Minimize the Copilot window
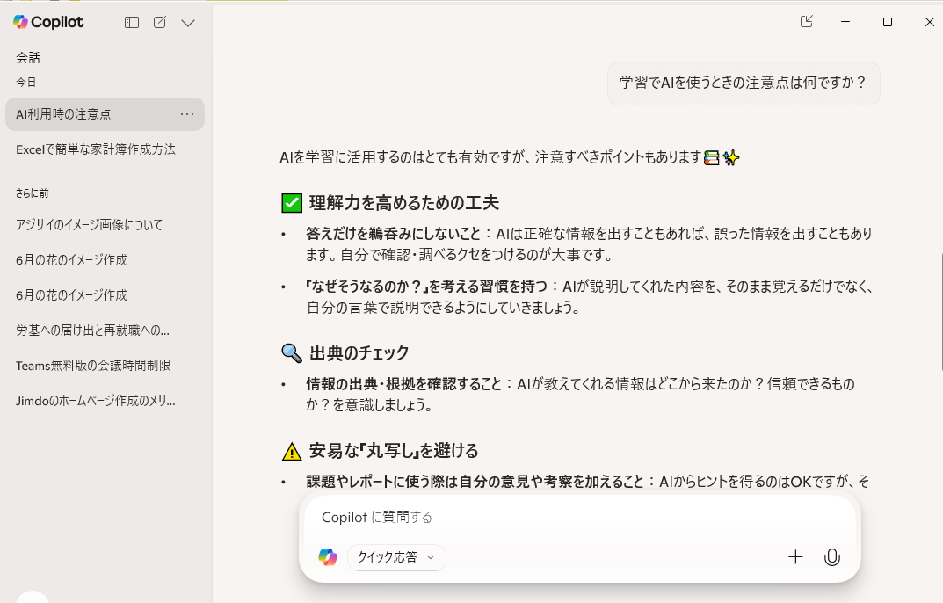Image resolution: width=943 pixels, height=603 pixels. click(x=845, y=22)
